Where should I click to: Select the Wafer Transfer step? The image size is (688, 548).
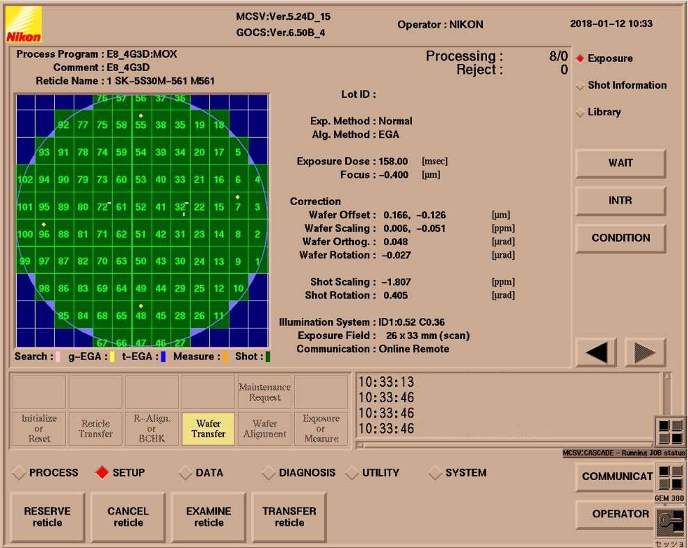pyautogui.click(x=208, y=429)
